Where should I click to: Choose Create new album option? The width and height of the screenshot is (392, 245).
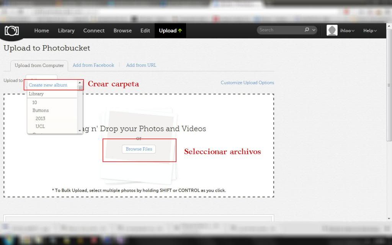(48, 85)
